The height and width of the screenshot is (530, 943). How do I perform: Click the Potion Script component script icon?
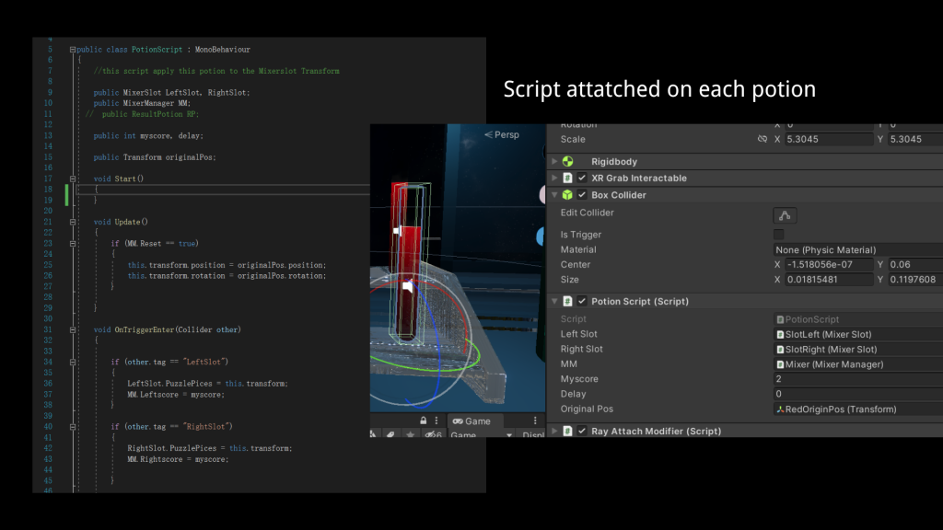click(567, 301)
